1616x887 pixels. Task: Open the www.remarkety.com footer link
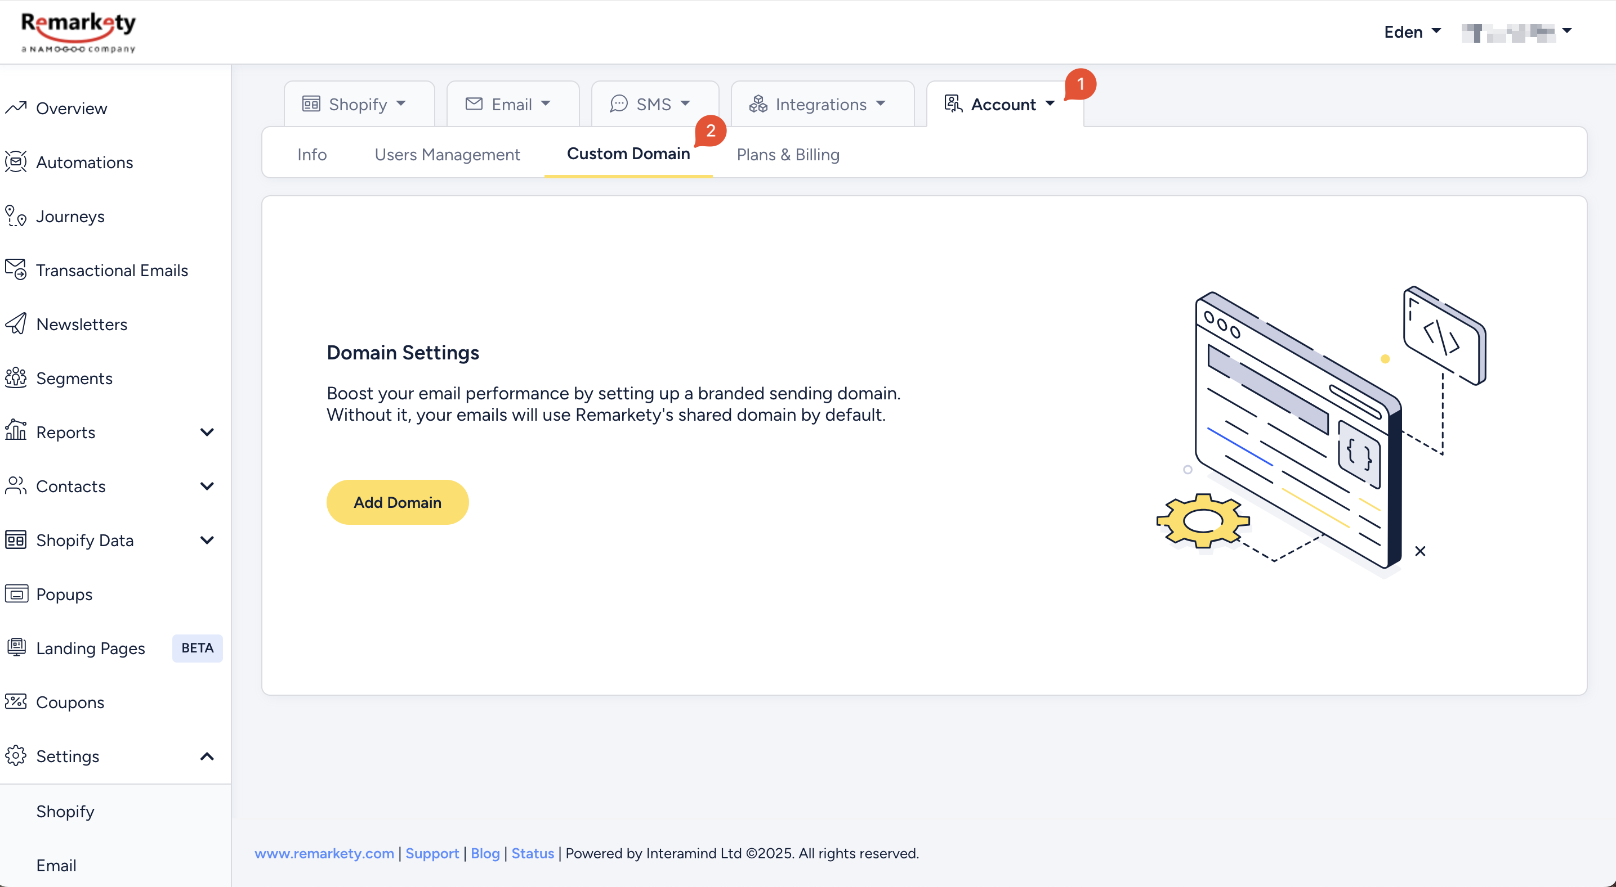(x=324, y=853)
